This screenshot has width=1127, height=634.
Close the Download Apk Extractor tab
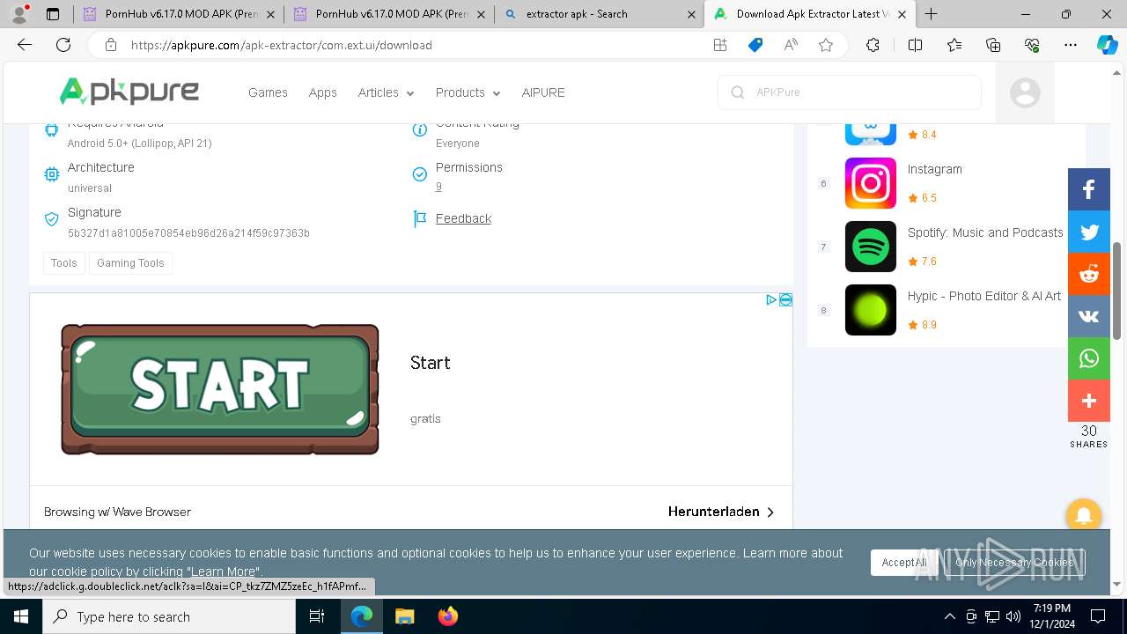(x=902, y=14)
